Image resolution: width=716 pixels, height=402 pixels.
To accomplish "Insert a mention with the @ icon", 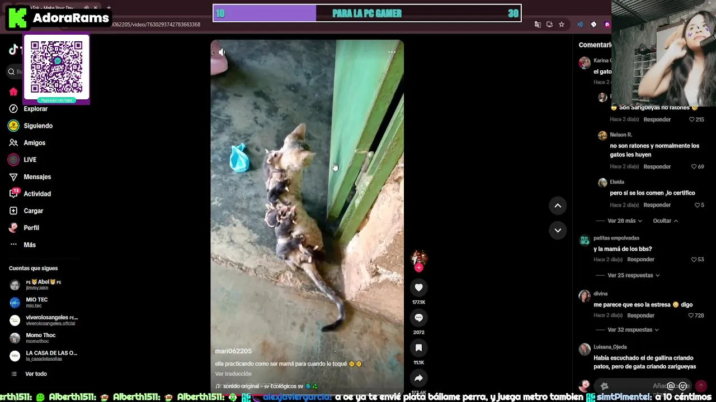I will pyautogui.click(x=671, y=386).
